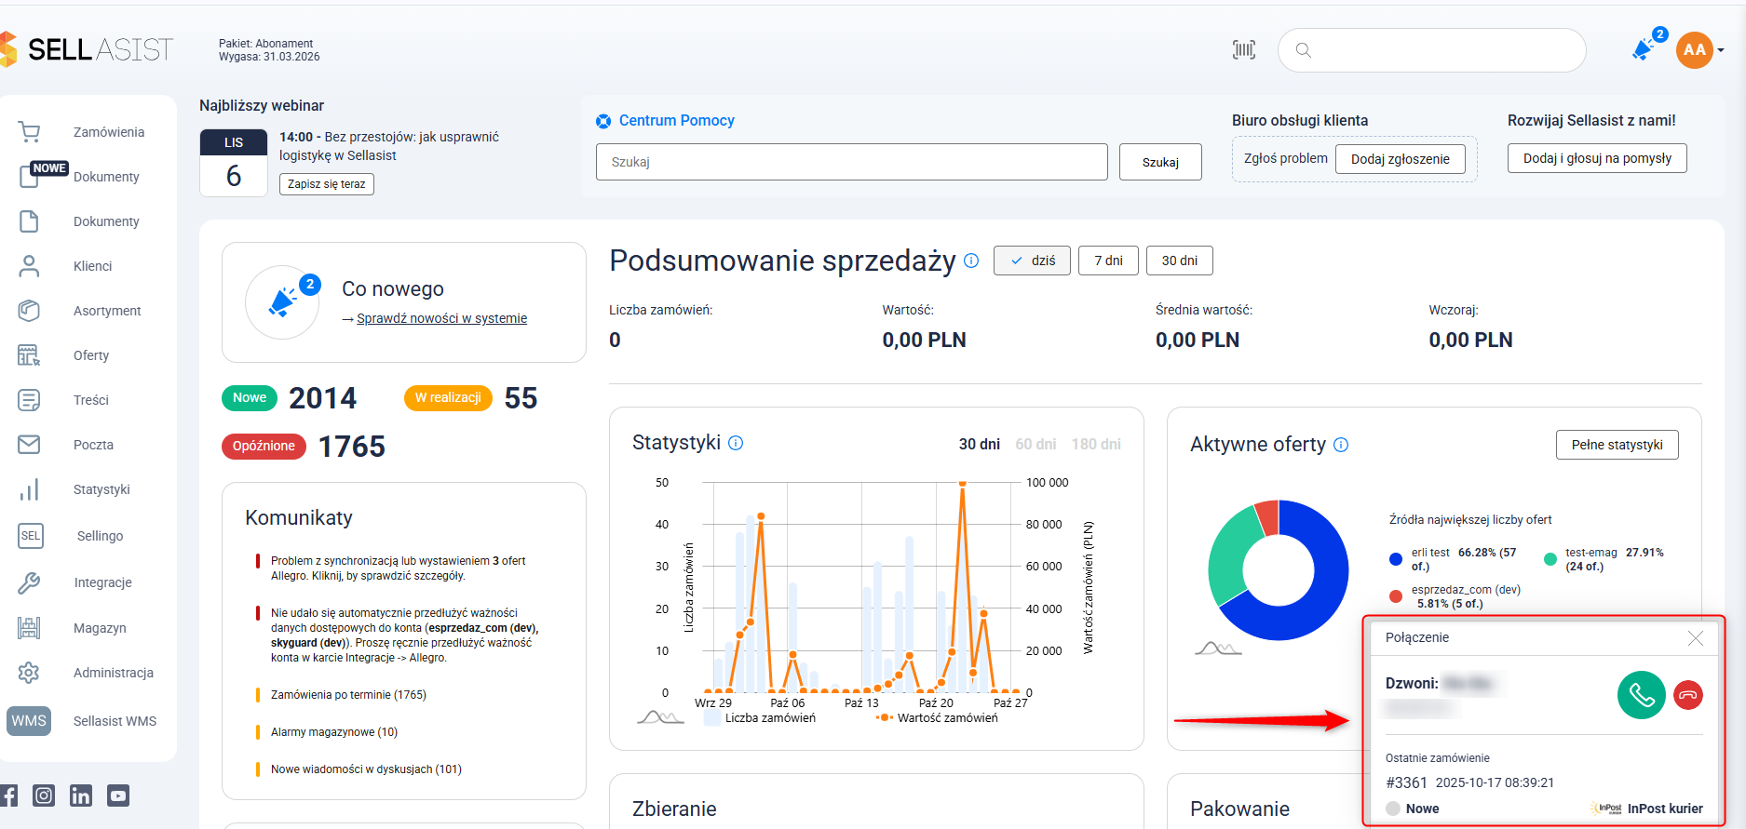Click the barcode scanner icon

[x=1243, y=50]
